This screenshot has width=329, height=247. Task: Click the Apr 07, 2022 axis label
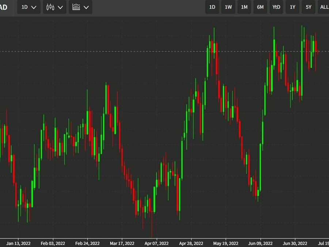pos(156,243)
